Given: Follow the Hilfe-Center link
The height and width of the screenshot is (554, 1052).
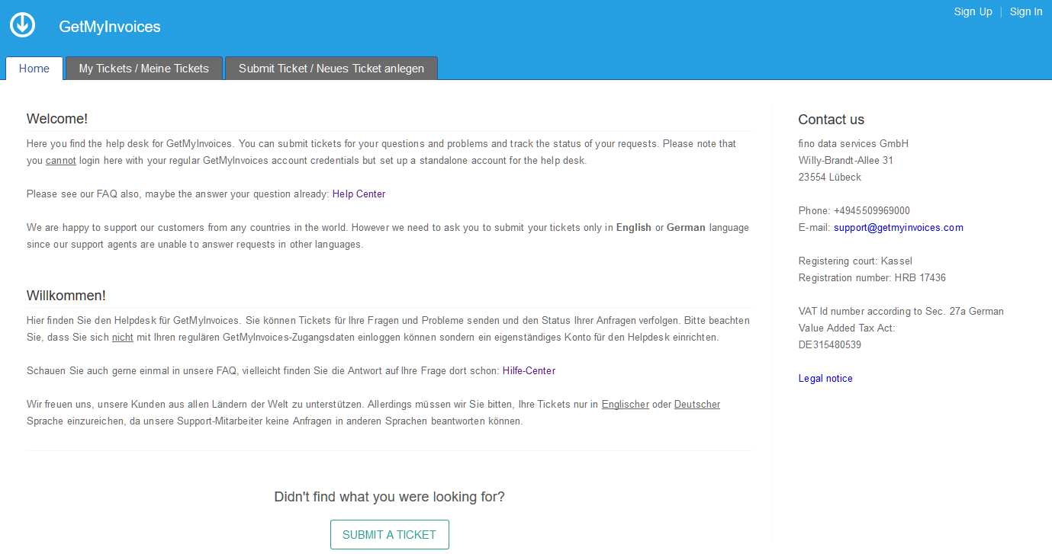Looking at the screenshot, I should [529, 370].
